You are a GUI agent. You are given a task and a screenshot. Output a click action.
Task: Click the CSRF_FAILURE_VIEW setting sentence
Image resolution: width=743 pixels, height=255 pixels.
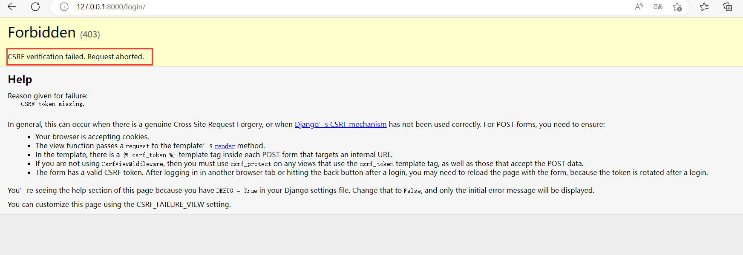pyautogui.click(x=119, y=204)
